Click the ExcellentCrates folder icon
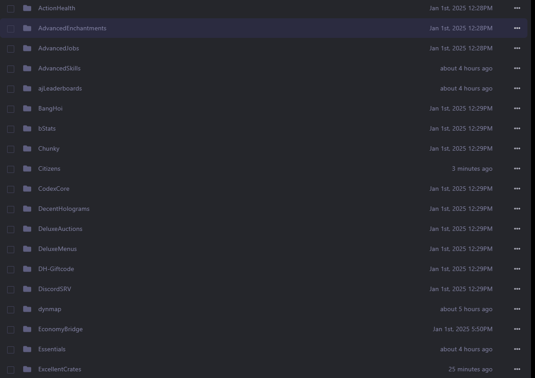The width and height of the screenshot is (535, 378). click(27, 369)
